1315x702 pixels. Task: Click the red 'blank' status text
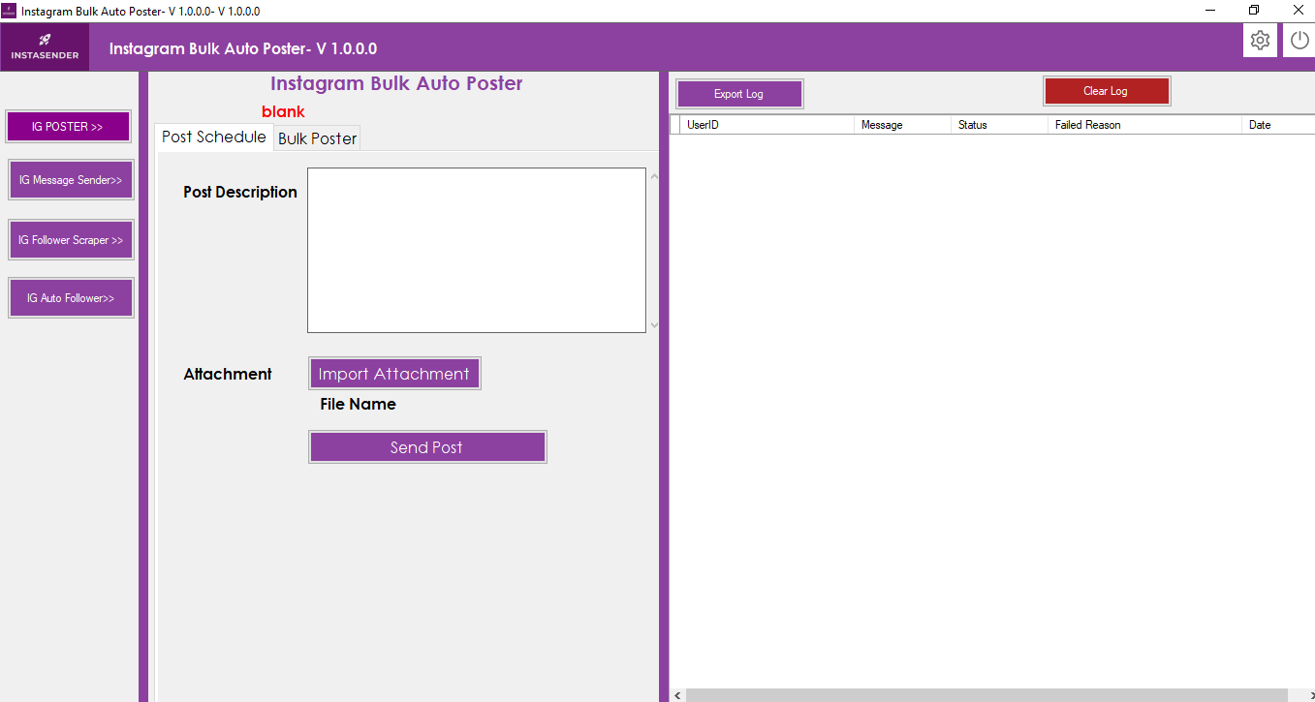[x=283, y=111]
